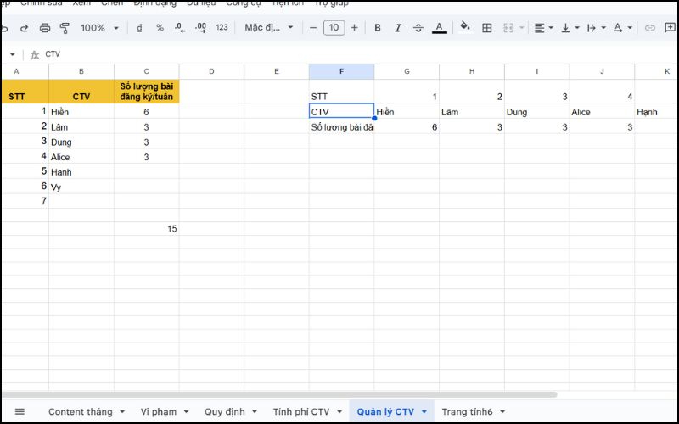This screenshot has height=424, width=679.
Task: Open the Mặc đị... font dropdown
Action: pyautogui.click(x=269, y=28)
